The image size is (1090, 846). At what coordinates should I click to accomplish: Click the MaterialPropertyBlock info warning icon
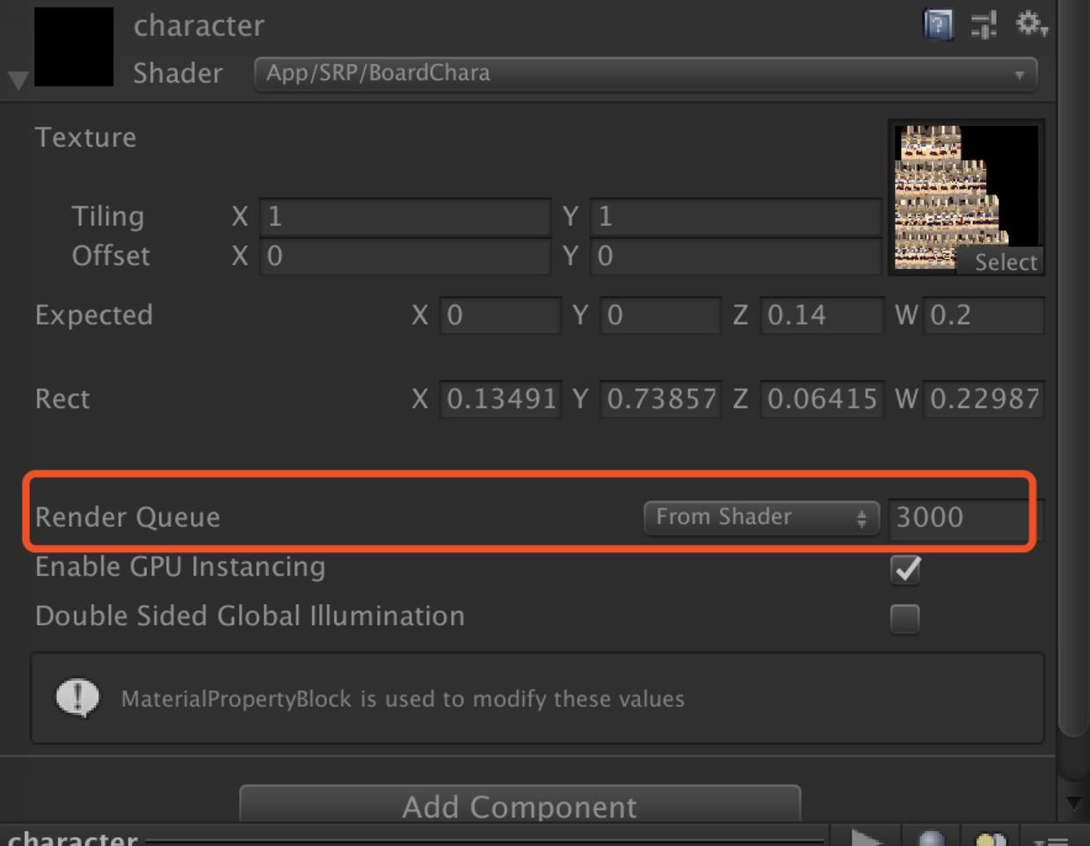tap(77, 698)
